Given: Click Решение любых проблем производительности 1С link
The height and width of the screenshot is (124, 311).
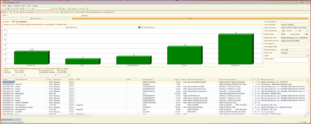Looking at the screenshot, I should [x=94, y=12].
